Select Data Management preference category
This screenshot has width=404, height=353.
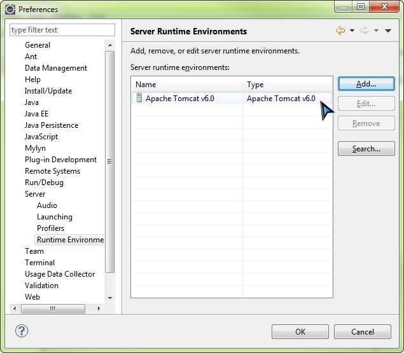point(56,68)
